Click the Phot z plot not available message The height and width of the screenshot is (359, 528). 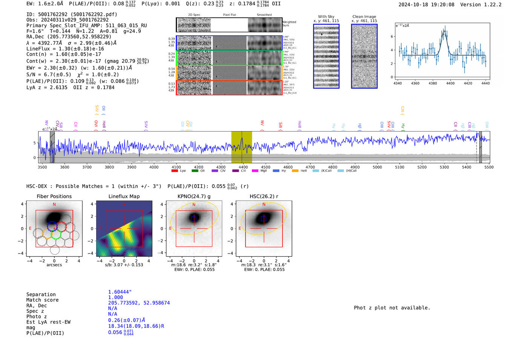click(x=392, y=308)
